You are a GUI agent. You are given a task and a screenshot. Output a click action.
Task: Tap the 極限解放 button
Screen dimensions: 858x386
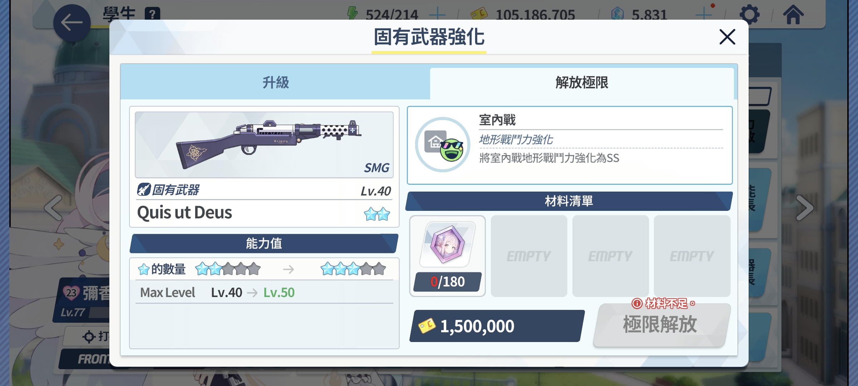click(660, 325)
